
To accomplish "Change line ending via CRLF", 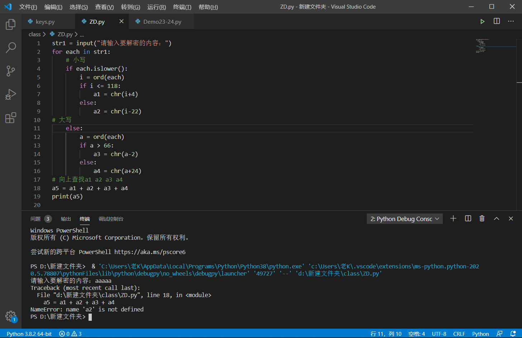I will [x=459, y=334].
